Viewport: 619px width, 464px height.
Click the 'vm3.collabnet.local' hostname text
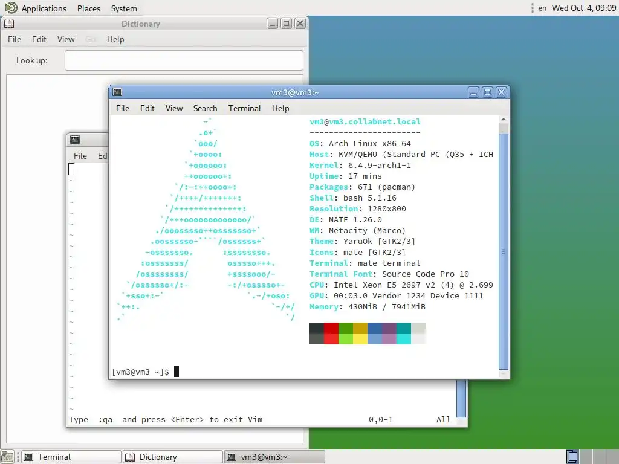375,121
